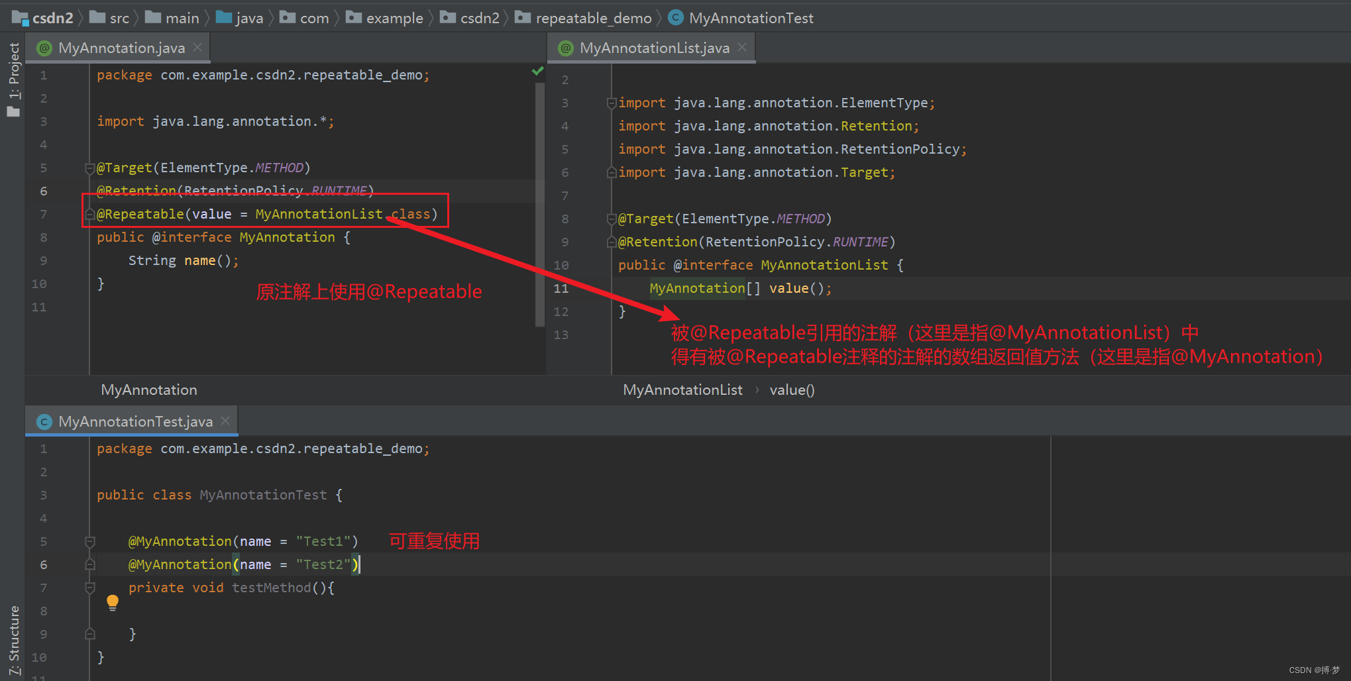Toggle fold marker beside @Repeatable line
Image resolution: width=1351 pixels, height=681 pixels.
click(x=89, y=214)
